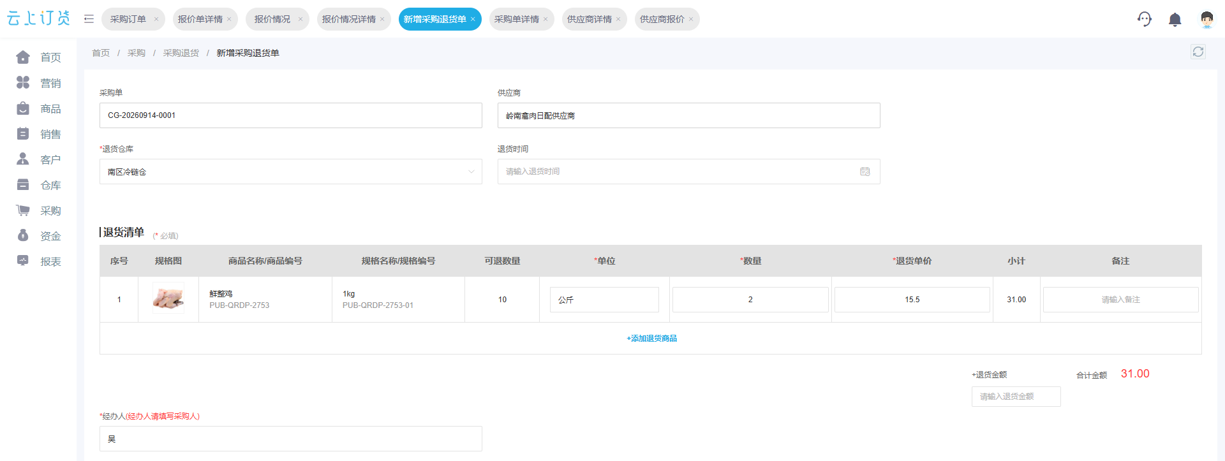
Task: Open 采购 in the sidebar
Action: coord(38,210)
